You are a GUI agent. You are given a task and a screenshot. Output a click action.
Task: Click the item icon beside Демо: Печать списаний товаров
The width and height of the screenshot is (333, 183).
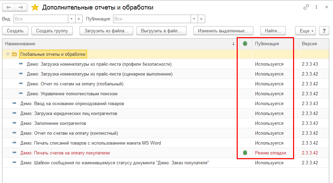click(14, 143)
